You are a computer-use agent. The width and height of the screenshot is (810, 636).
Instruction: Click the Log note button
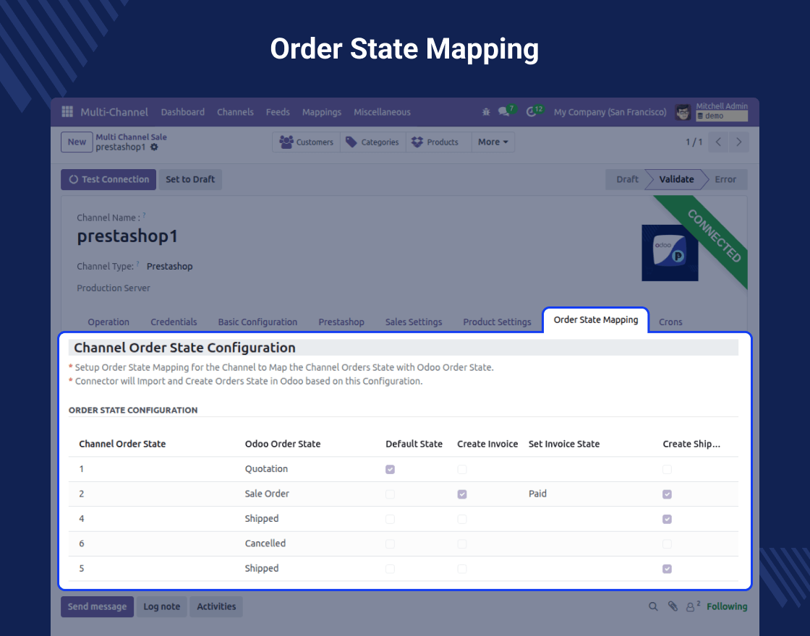(x=162, y=606)
